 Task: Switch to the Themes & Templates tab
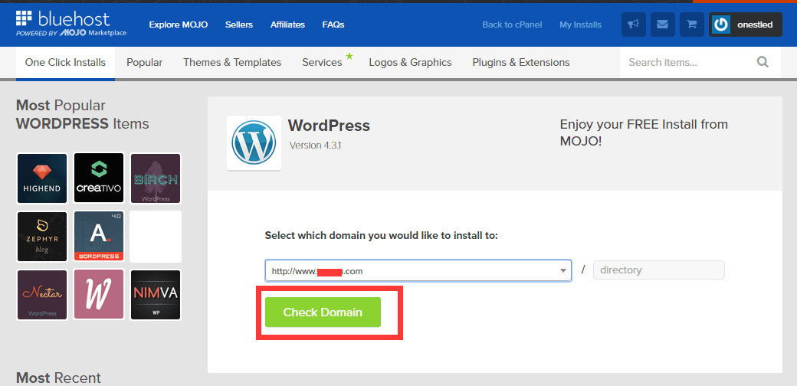point(232,63)
